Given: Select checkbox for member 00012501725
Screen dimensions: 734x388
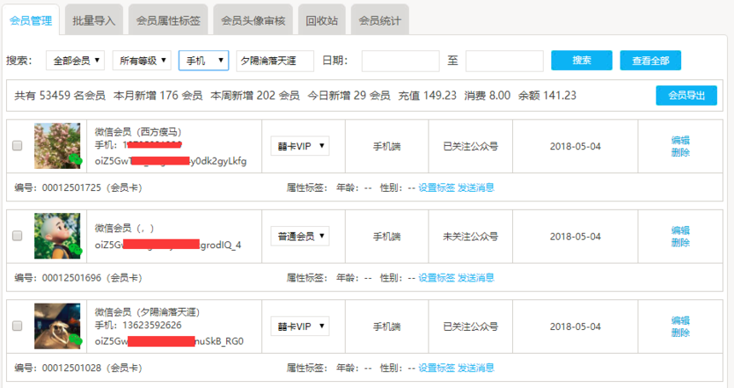Looking at the screenshot, I should (x=17, y=146).
